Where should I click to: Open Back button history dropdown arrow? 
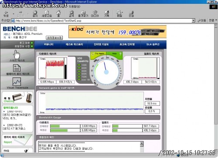14,14
